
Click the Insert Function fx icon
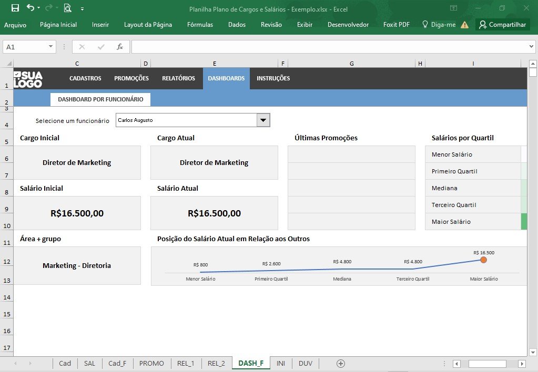119,47
